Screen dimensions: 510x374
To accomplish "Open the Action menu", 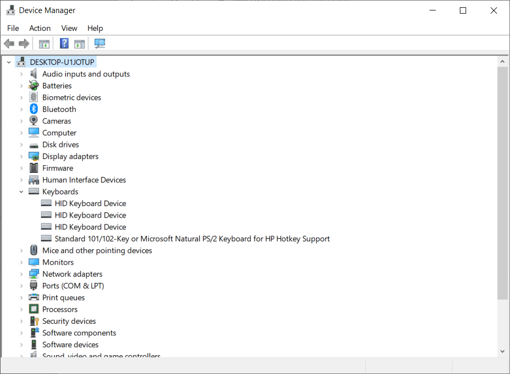I will 40,28.
